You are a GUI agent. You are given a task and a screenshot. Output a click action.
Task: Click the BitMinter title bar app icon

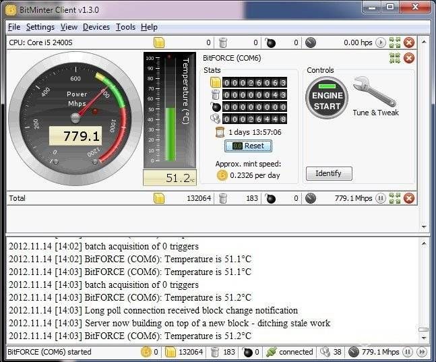click(x=11, y=10)
